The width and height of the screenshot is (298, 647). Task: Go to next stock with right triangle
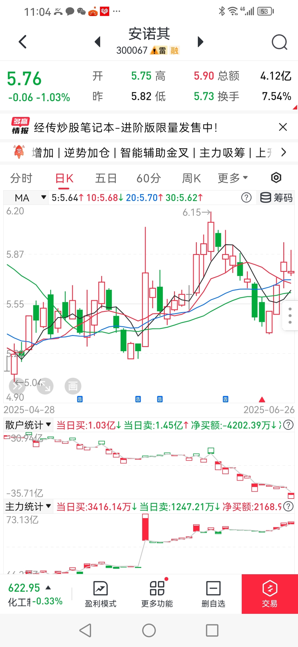point(201,42)
